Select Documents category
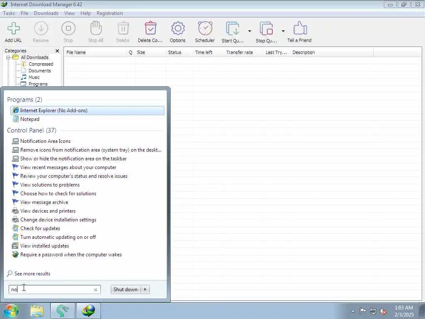The width and height of the screenshot is (425, 319). point(39,71)
